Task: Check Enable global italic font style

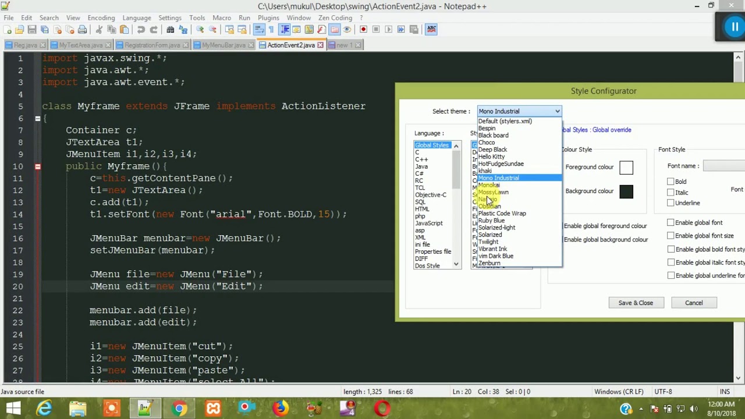Action: pyautogui.click(x=670, y=262)
